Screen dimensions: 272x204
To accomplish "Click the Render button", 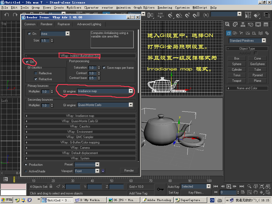I will click(x=129, y=171).
